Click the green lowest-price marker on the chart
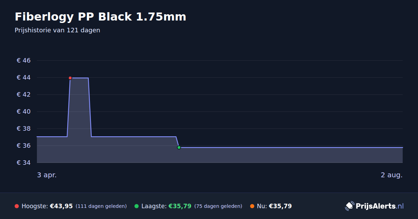The height and width of the screenshot is (219, 418). (x=179, y=147)
